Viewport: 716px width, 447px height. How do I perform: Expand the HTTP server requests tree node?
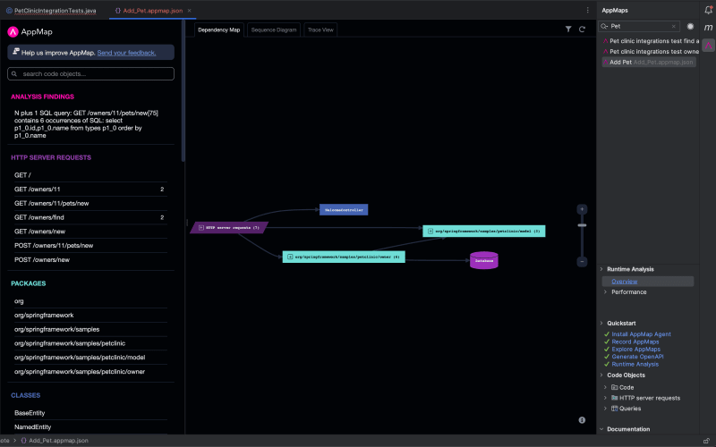606,398
